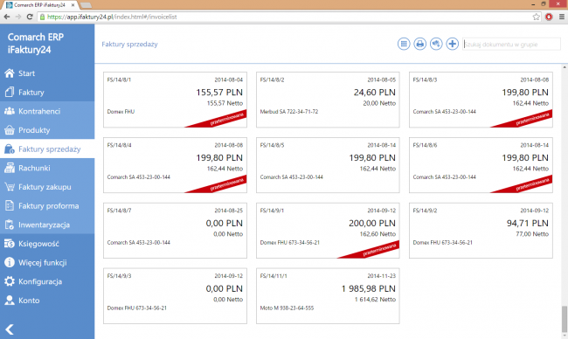Add a new invoice with plus icon
This screenshot has width=568, height=339.
[452, 45]
